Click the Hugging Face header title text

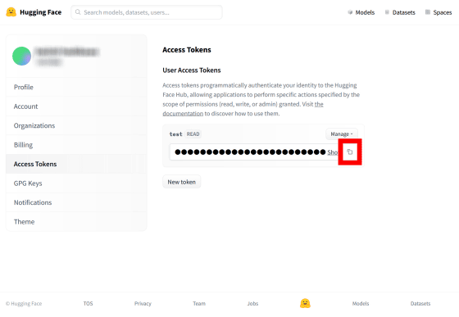tap(41, 12)
